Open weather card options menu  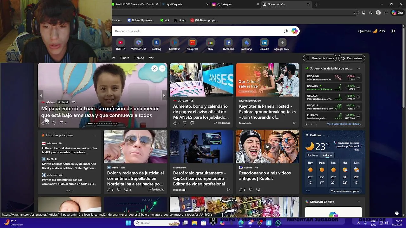point(359,135)
